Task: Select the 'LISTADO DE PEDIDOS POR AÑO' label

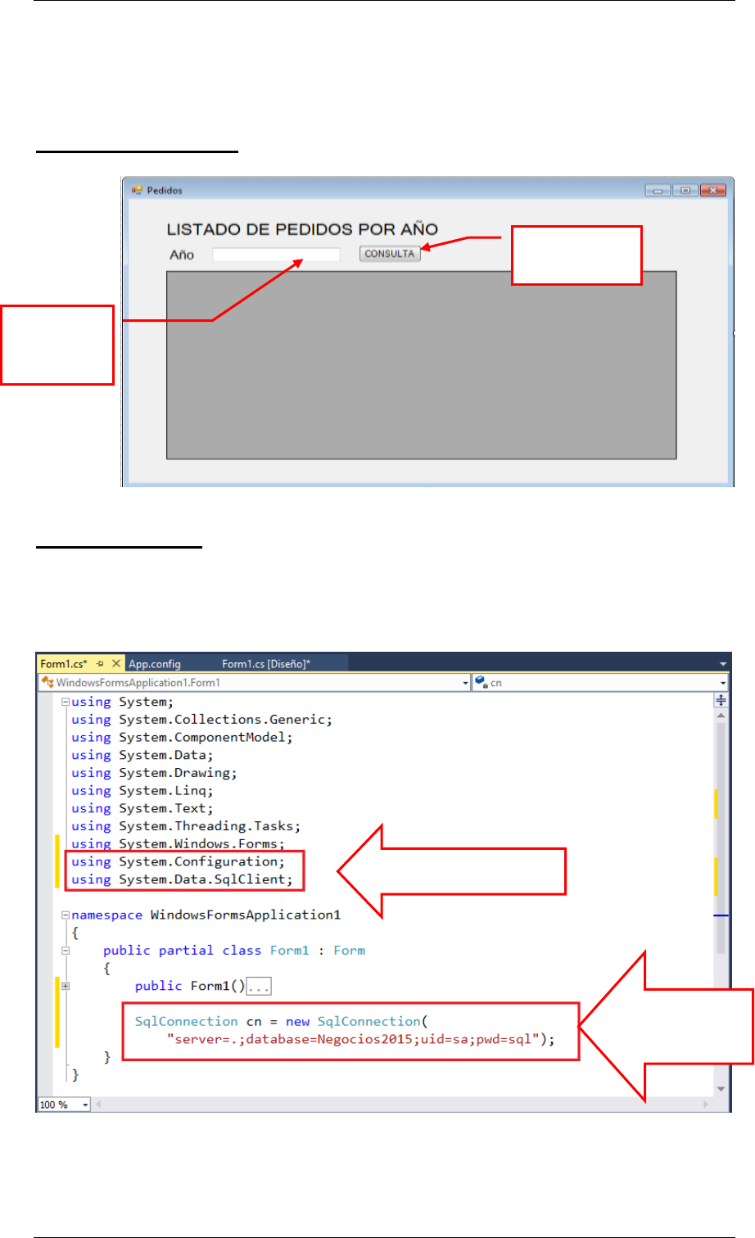Action: coord(302,229)
